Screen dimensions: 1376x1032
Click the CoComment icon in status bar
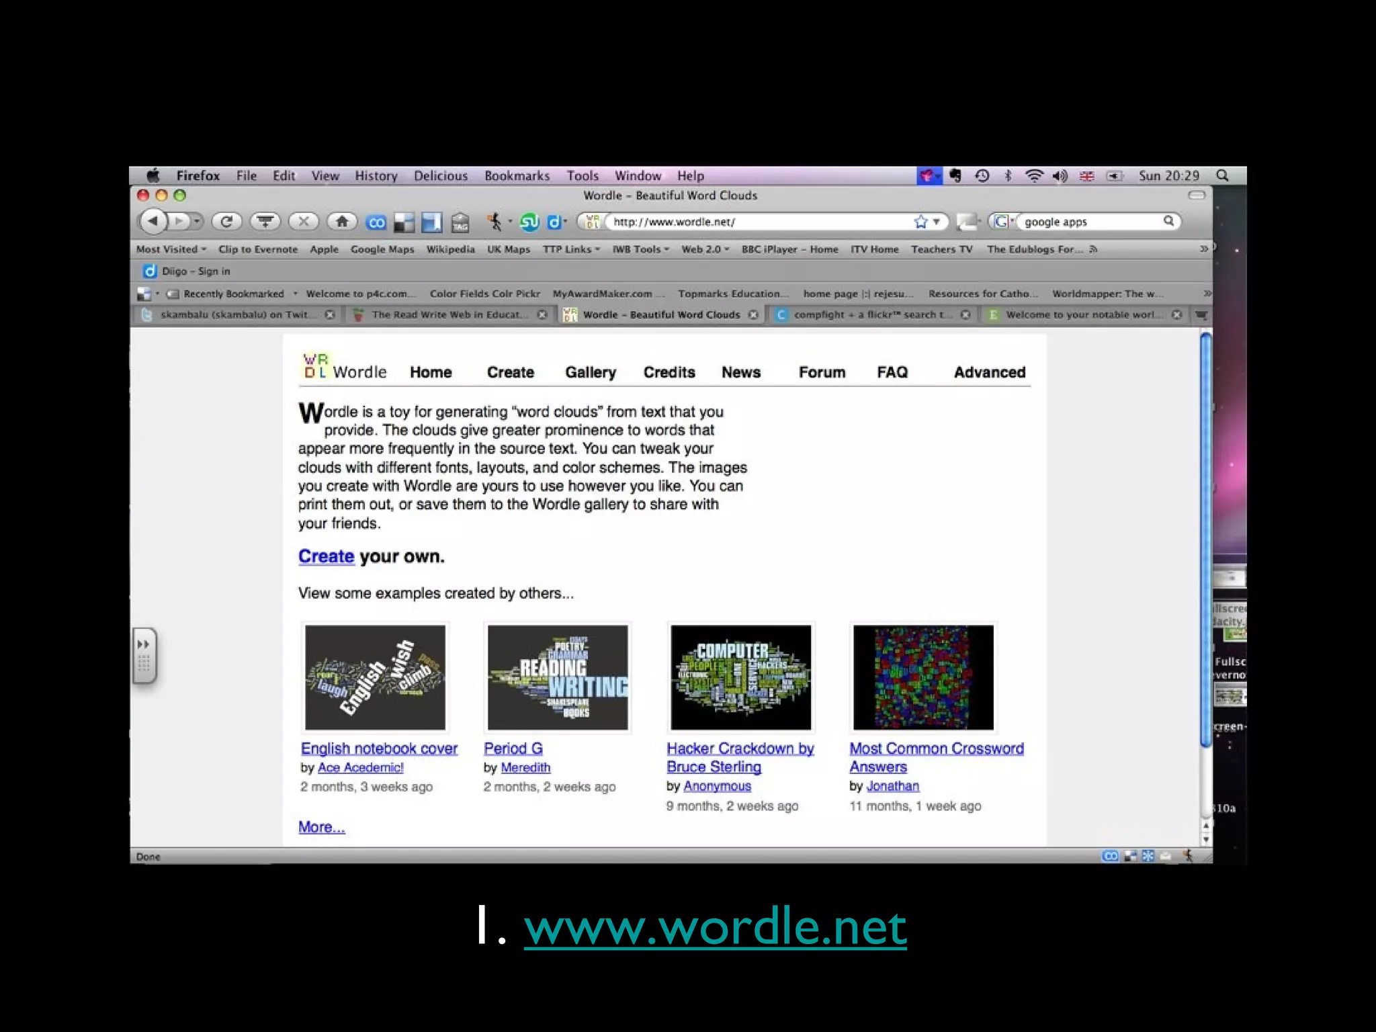(1111, 856)
